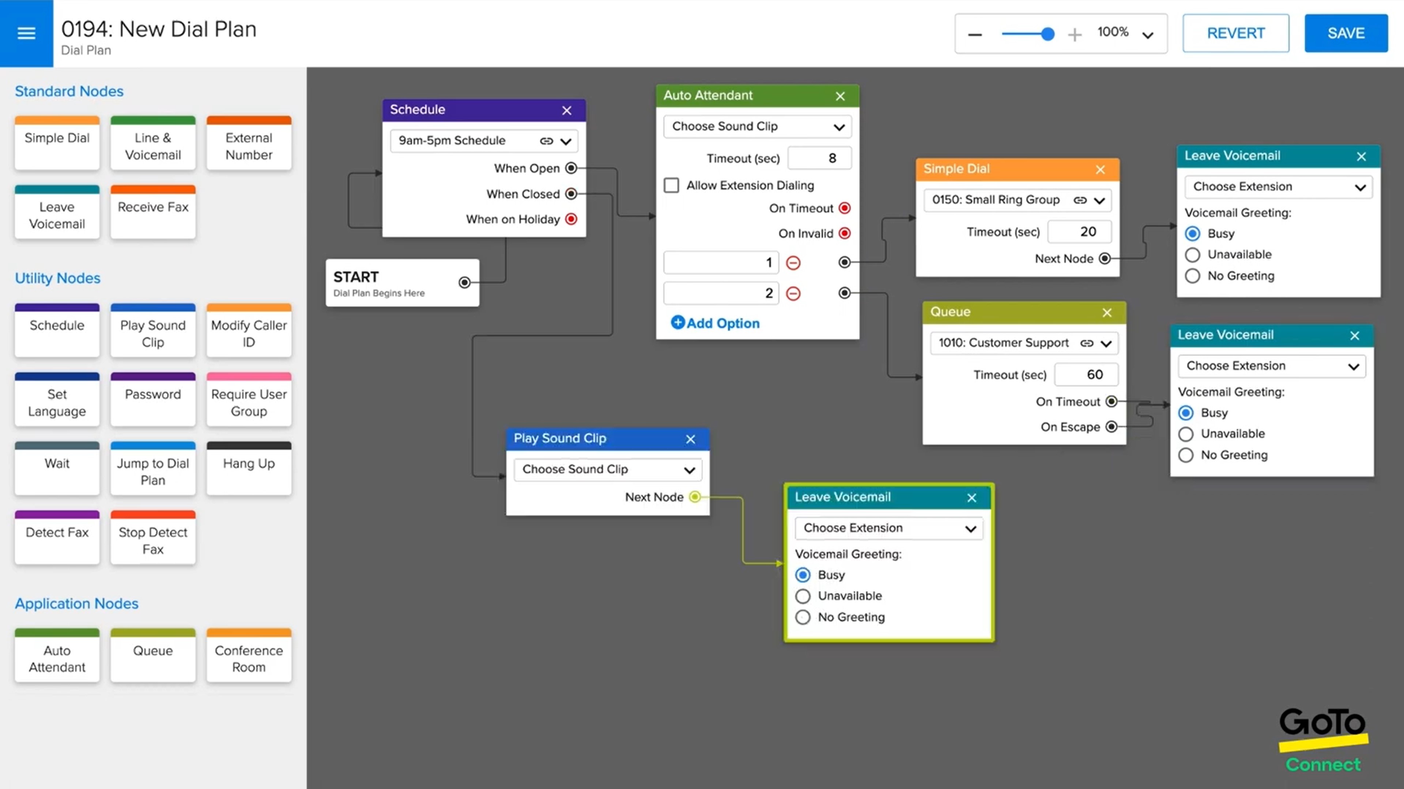Select the Hang Up utility node icon
Viewport: 1404px width, 789px height.
pos(249,464)
